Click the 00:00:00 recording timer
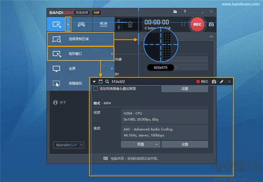 pos(156,22)
